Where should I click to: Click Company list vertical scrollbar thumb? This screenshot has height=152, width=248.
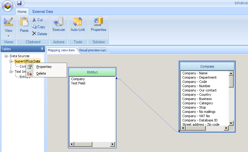(x=231, y=81)
